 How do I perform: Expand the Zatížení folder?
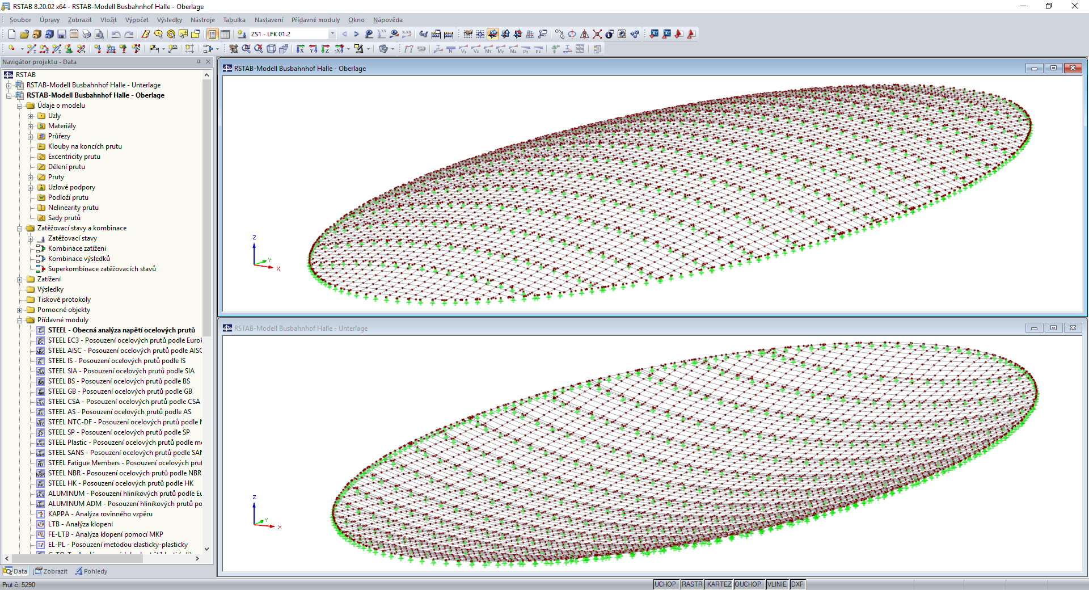pyautogui.click(x=20, y=279)
